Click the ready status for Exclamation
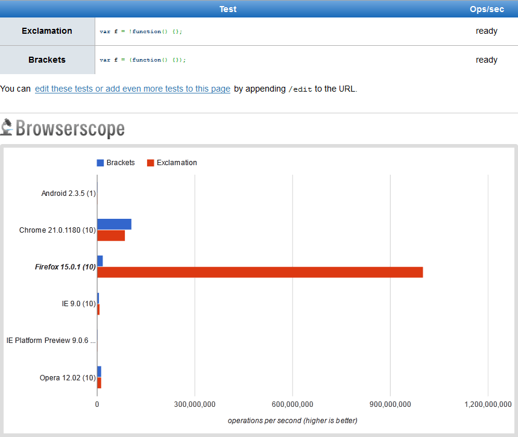Viewport: 518px width, 437px height. [x=487, y=31]
